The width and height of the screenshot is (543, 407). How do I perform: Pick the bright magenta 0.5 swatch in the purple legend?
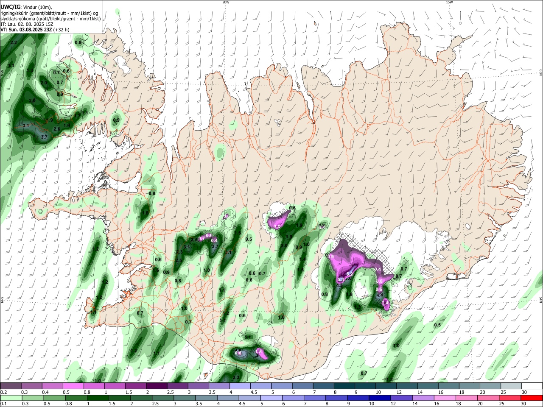tap(73, 386)
